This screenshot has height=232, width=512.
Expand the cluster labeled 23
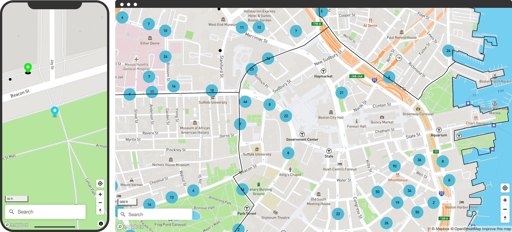[252, 69]
